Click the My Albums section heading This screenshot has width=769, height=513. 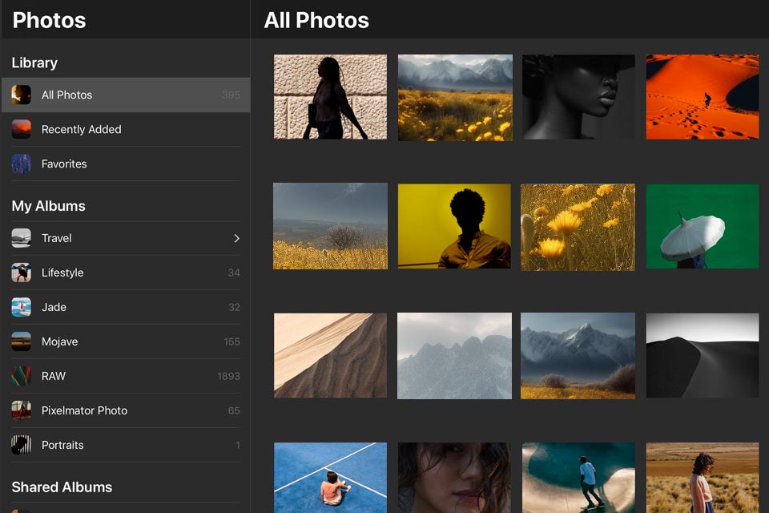pyautogui.click(x=49, y=206)
